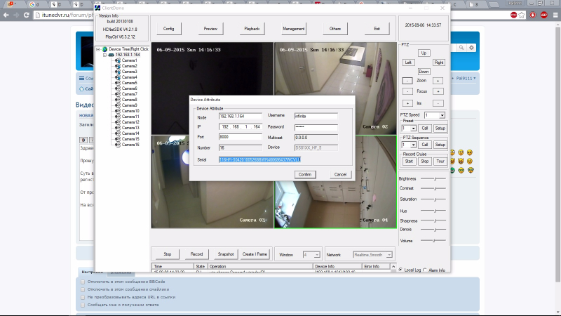Screen dimensions: 561x316
Task: Collapse the Device Tree root node
Action: [98, 49]
